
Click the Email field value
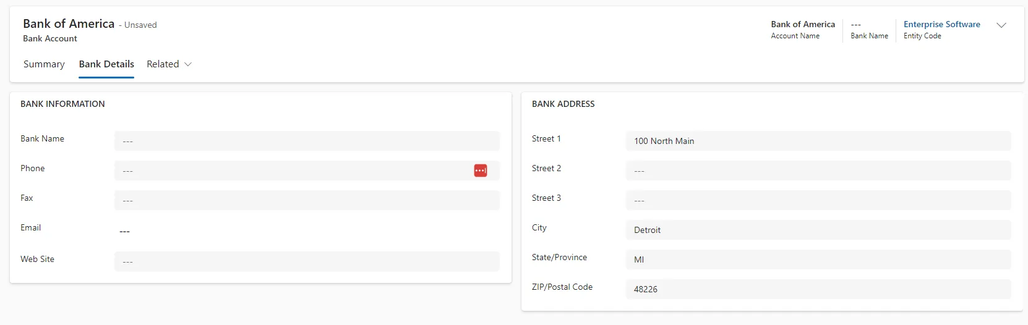(124, 231)
